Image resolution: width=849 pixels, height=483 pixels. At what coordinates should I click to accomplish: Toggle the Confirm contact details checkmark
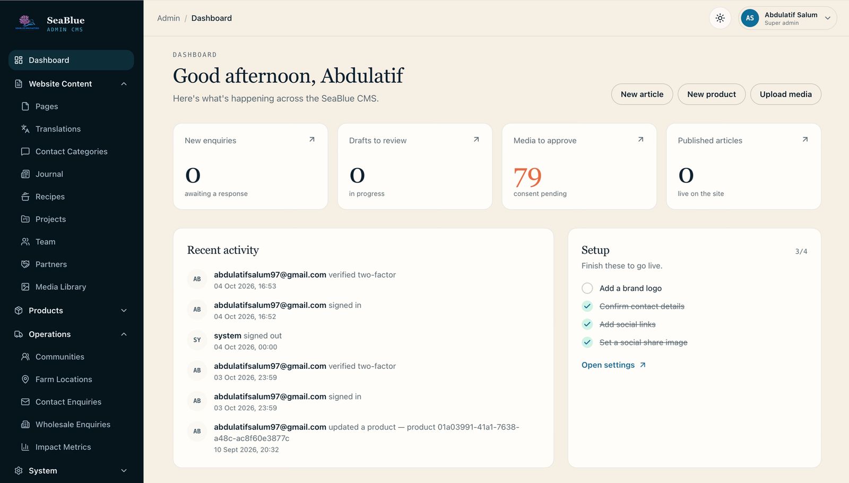click(x=587, y=306)
